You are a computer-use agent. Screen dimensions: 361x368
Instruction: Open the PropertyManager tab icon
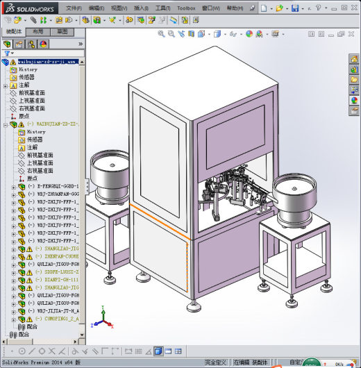[19, 44]
